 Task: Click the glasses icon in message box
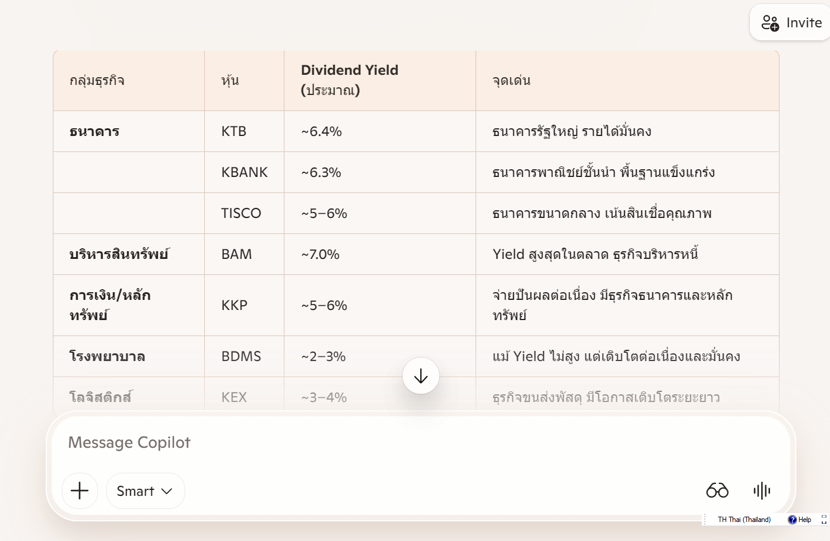[x=717, y=491]
